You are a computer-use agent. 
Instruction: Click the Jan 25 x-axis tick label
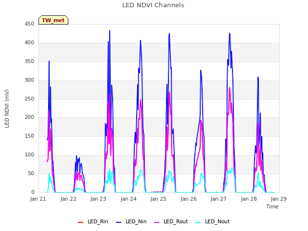158,199
